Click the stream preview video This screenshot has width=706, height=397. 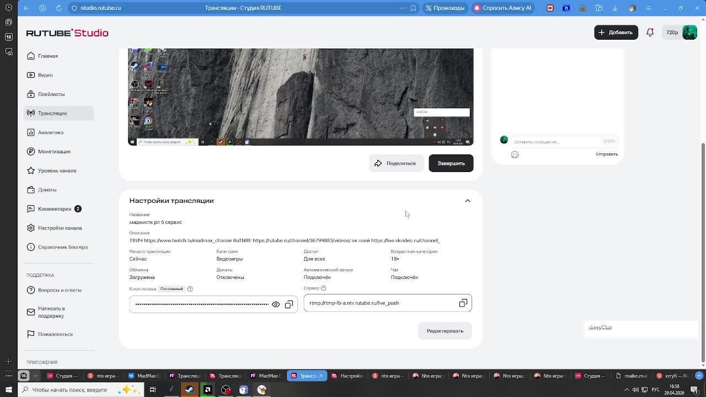pos(301,97)
